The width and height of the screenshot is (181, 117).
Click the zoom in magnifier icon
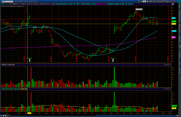pos(4,116)
